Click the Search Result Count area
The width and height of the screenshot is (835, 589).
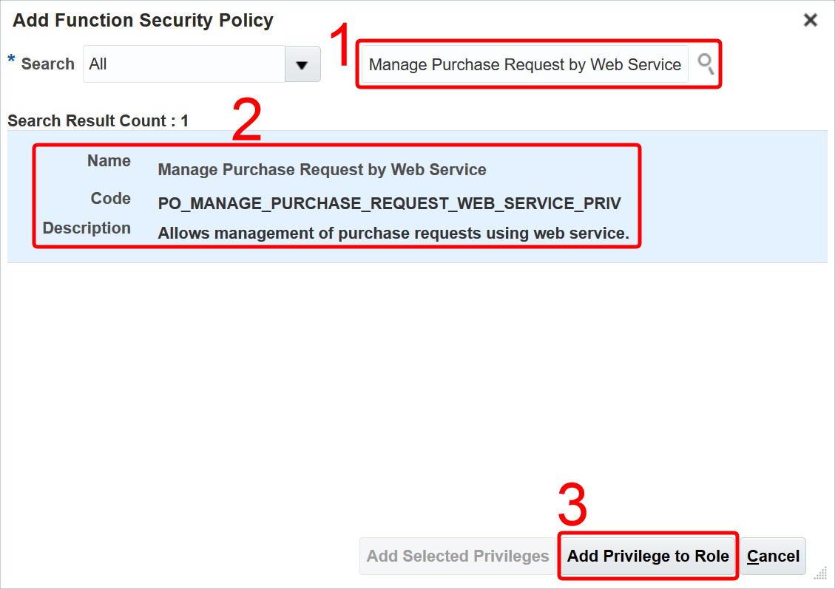click(98, 120)
